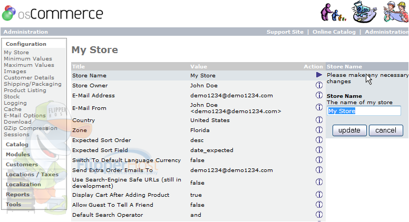Click the Administration link at top right

(x=386, y=32)
